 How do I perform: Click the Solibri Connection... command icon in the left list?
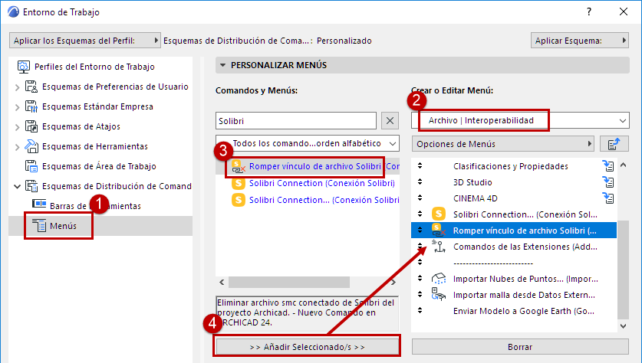[239, 200]
